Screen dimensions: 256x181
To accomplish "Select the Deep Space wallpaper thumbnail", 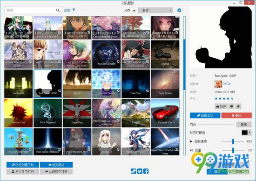I will click(165, 84).
